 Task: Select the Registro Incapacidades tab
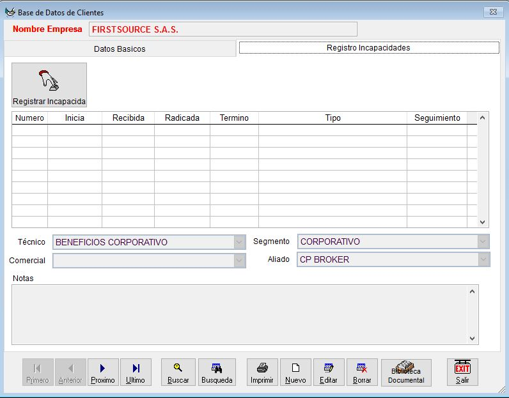point(368,48)
